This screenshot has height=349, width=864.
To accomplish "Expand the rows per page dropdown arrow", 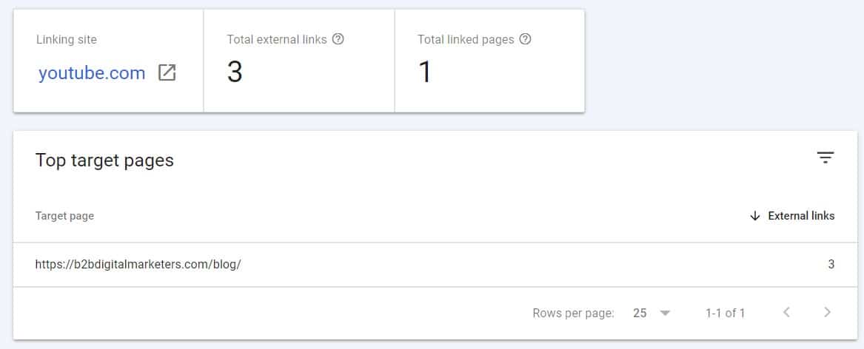I will pyautogui.click(x=665, y=314).
